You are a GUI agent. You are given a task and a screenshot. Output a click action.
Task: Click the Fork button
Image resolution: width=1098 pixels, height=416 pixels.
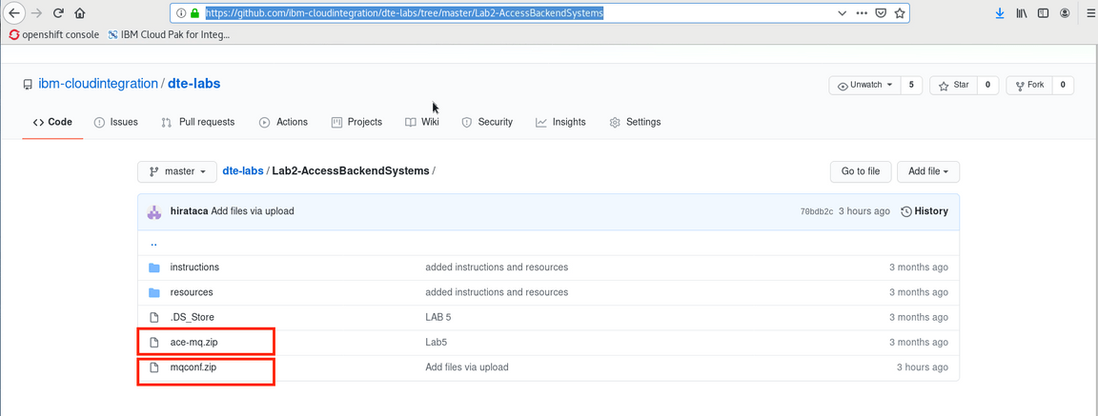tap(1028, 86)
